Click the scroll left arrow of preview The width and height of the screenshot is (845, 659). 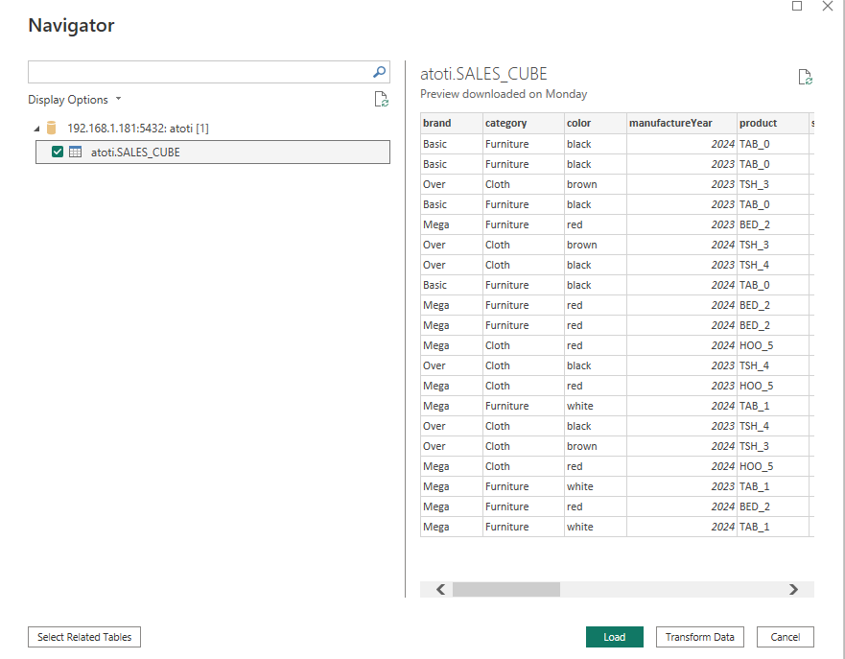click(440, 590)
